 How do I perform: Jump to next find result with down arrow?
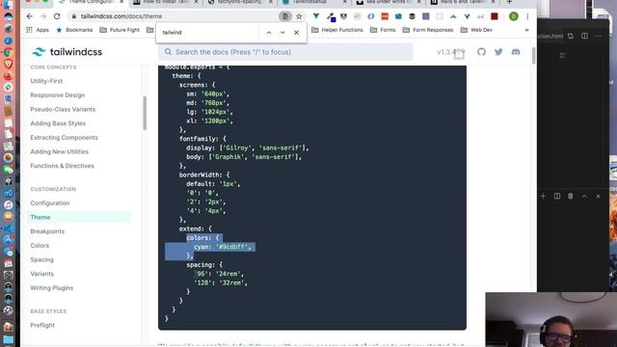click(x=282, y=33)
